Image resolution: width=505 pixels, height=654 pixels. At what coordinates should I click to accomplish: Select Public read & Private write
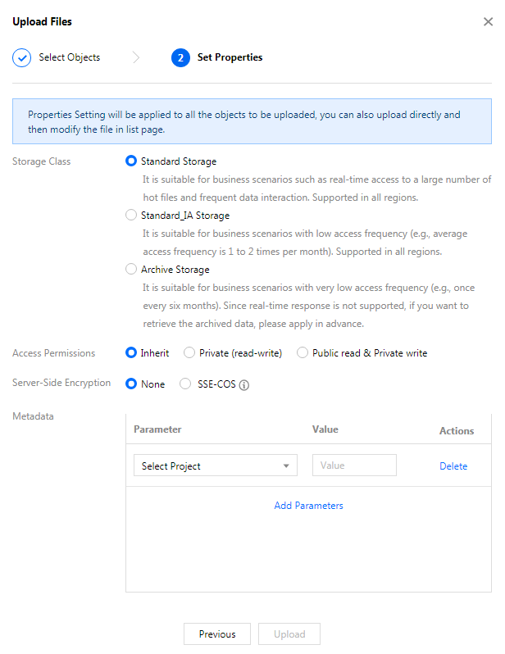pos(303,353)
